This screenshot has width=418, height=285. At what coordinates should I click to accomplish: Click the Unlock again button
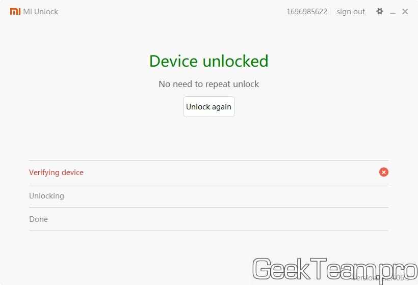tap(208, 107)
